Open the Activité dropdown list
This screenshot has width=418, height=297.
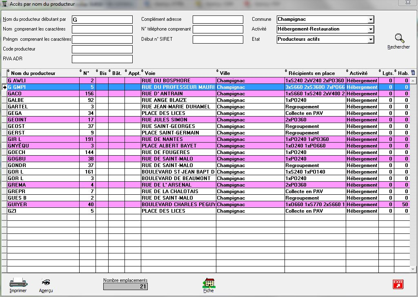click(370, 29)
